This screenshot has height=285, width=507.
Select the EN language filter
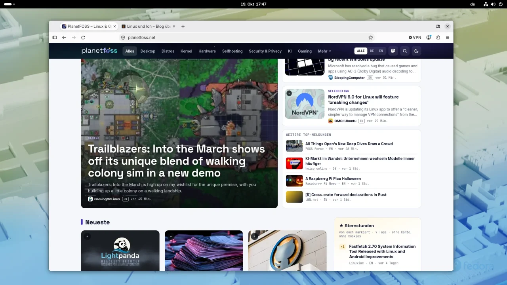click(x=381, y=51)
